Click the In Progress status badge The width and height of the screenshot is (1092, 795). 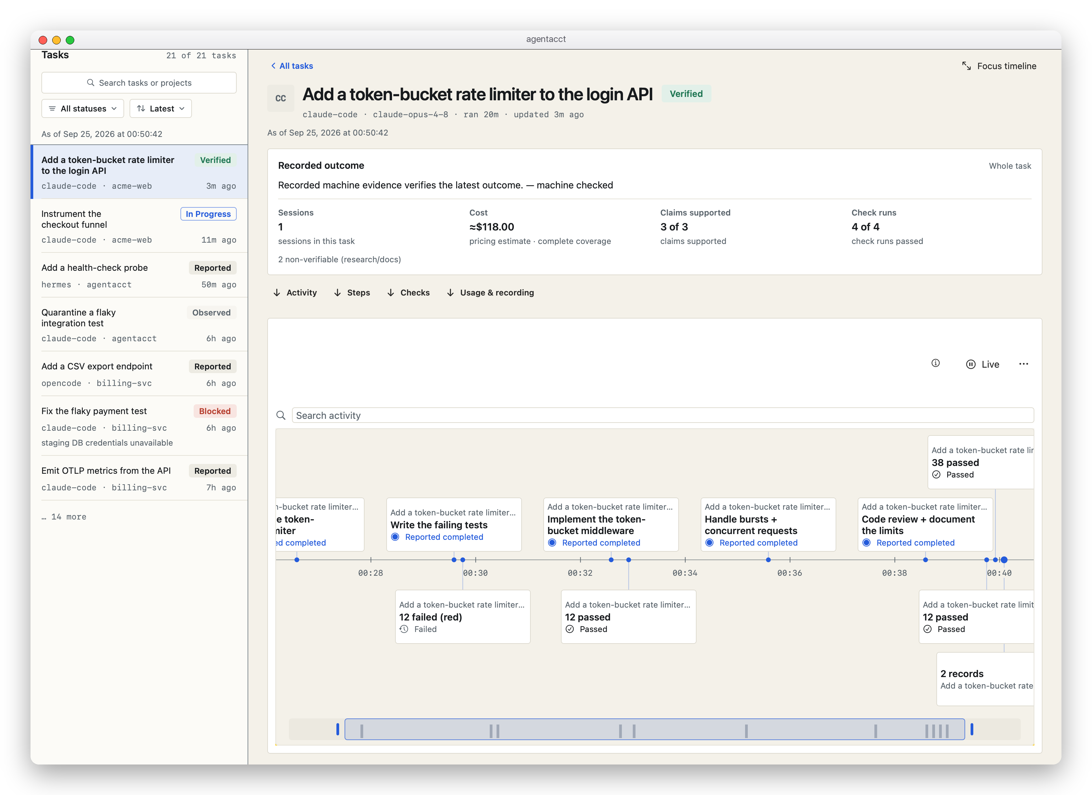(209, 214)
